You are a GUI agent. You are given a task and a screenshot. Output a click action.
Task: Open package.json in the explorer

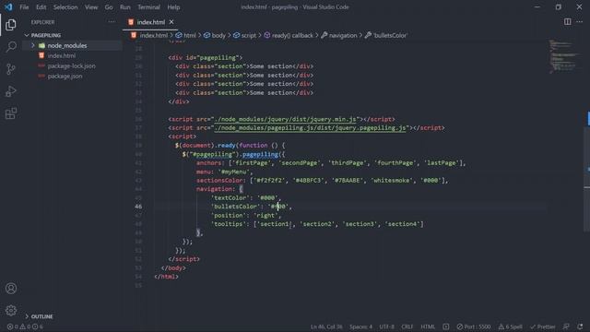(x=65, y=76)
